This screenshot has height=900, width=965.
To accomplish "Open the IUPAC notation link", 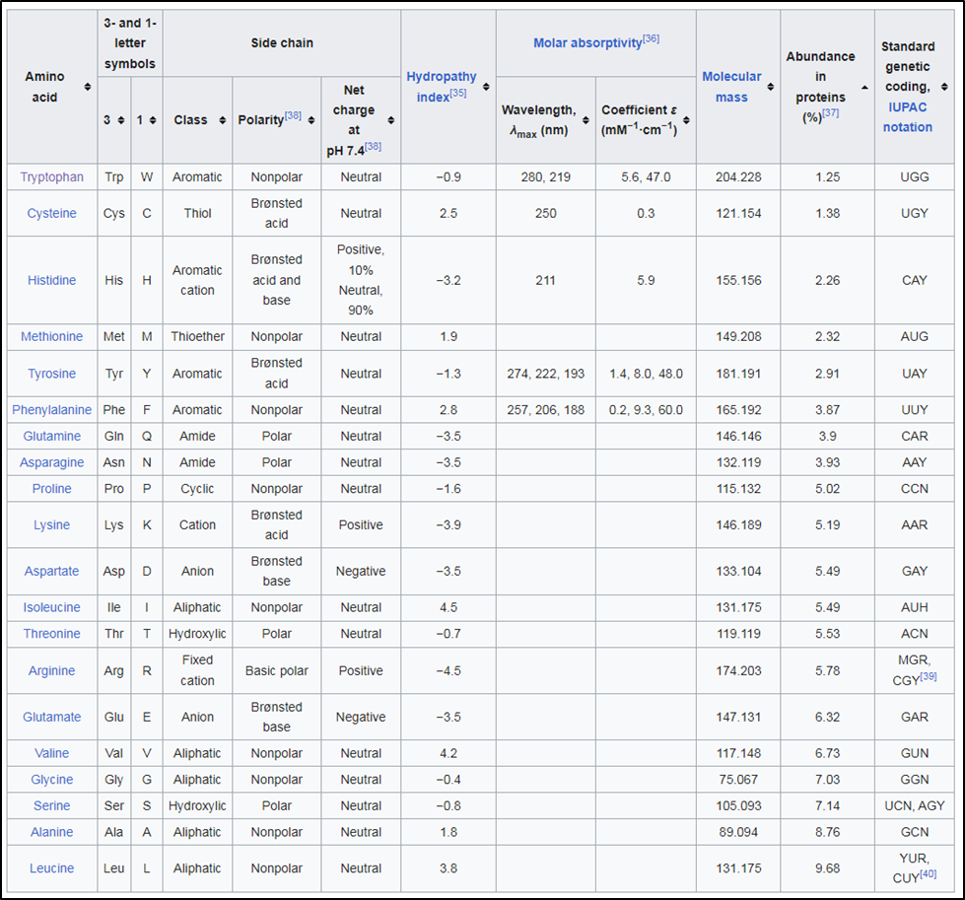I will pyautogui.click(x=908, y=117).
